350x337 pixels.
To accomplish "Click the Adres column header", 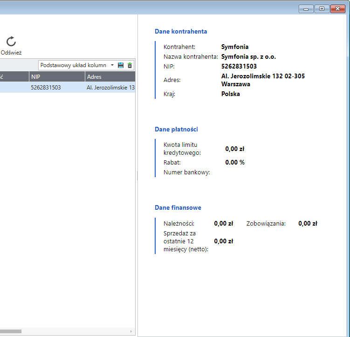I will click(x=110, y=77).
